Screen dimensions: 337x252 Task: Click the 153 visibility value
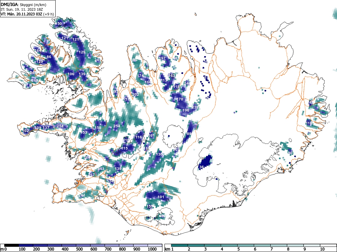click(84, 132)
